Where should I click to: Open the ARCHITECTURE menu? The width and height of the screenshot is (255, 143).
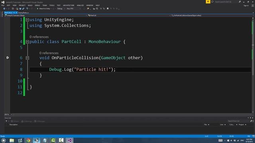pyautogui.click(x=69, y=5)
